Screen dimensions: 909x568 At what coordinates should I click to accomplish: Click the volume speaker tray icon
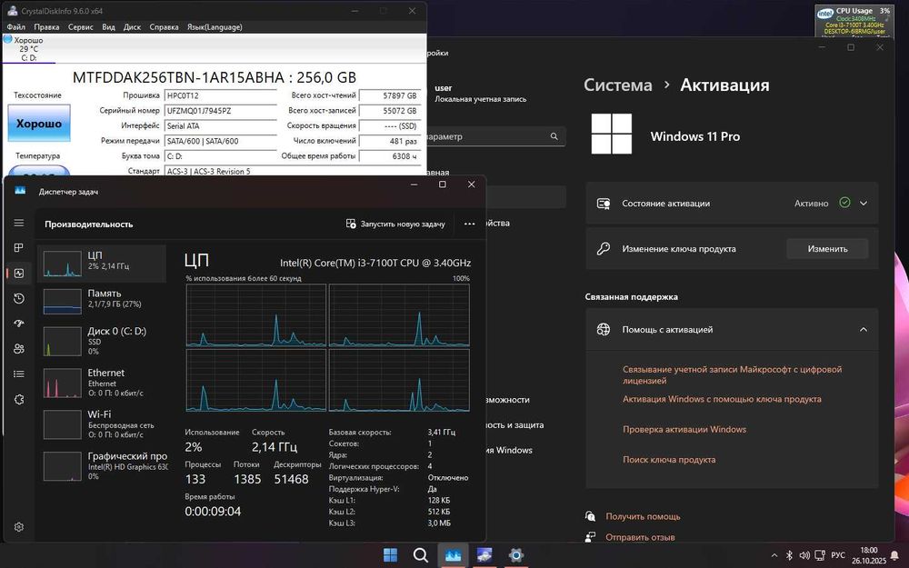point(804,555)
